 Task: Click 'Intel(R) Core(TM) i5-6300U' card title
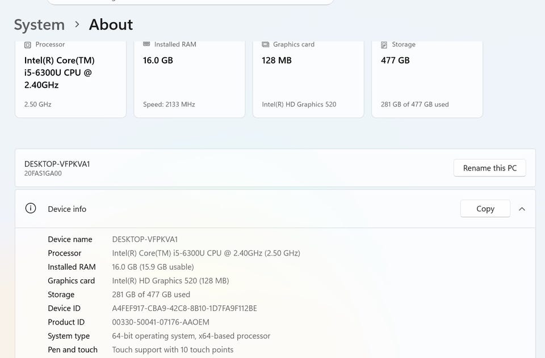60,73
